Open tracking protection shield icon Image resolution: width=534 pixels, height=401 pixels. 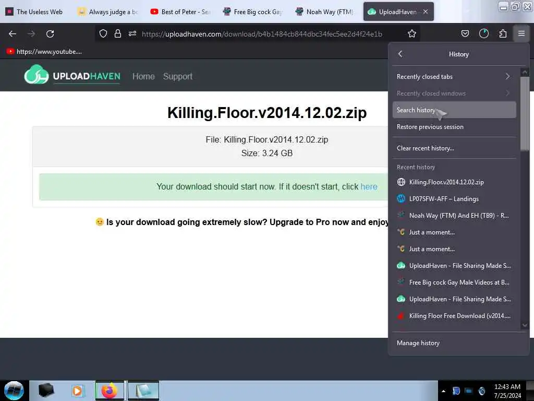point(103,33)
